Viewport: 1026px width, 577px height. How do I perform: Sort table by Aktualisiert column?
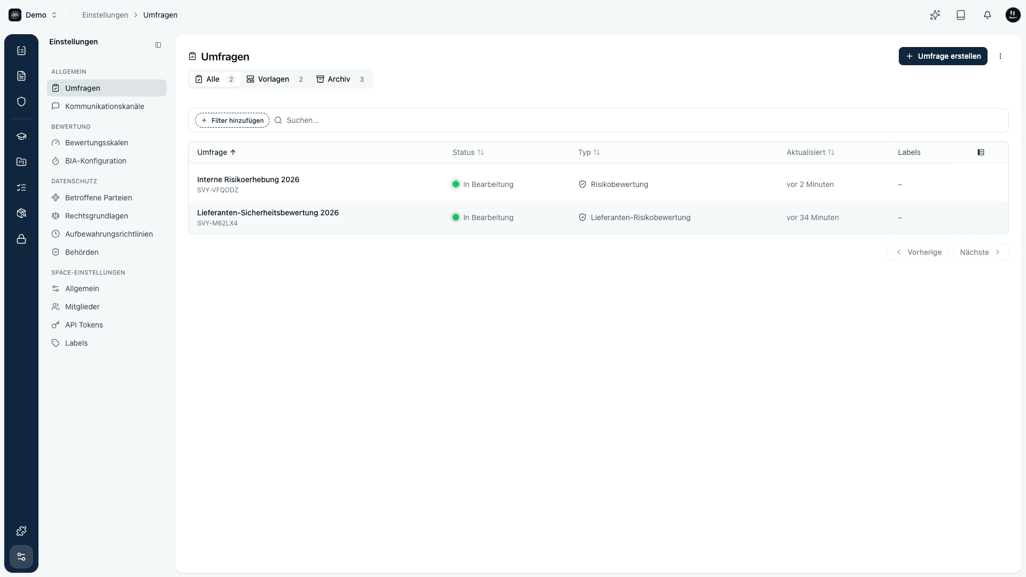pos(810,152)
